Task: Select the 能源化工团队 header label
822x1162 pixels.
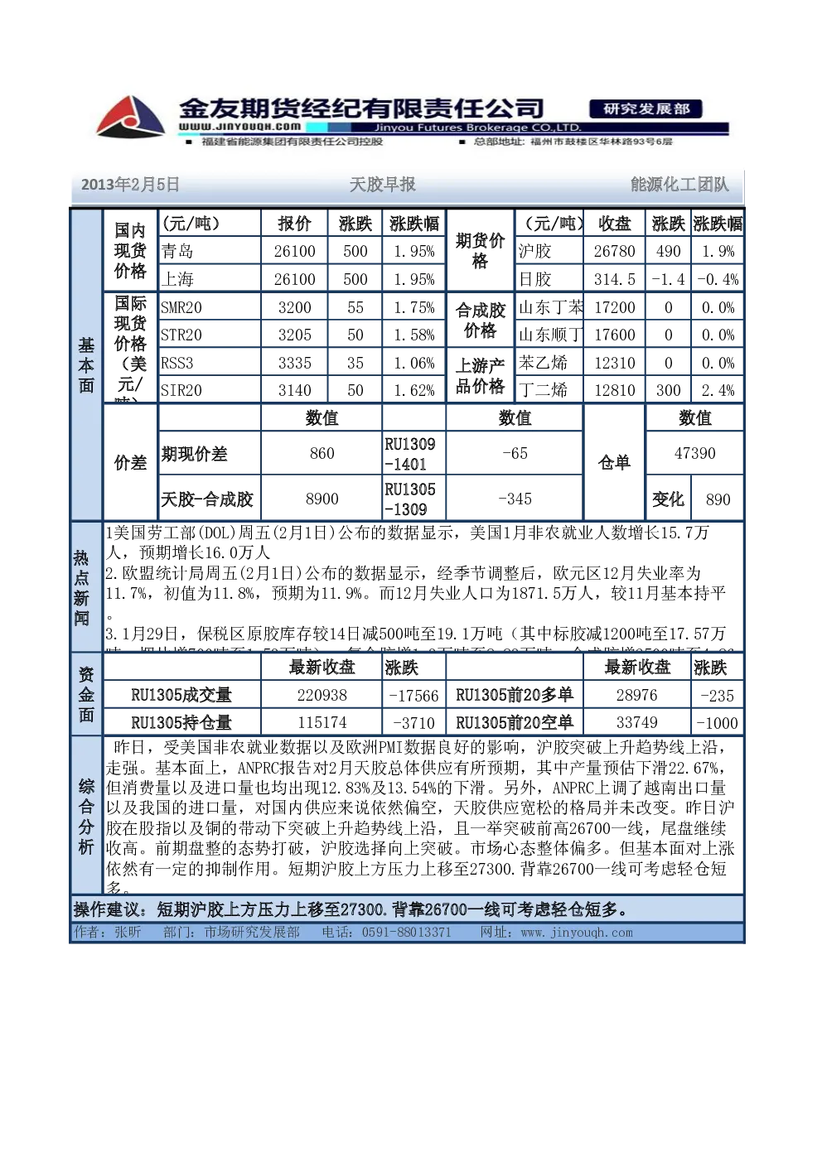Action: click(x=680, y=185)
